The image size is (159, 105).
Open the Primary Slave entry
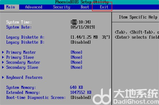pos(20,57)
